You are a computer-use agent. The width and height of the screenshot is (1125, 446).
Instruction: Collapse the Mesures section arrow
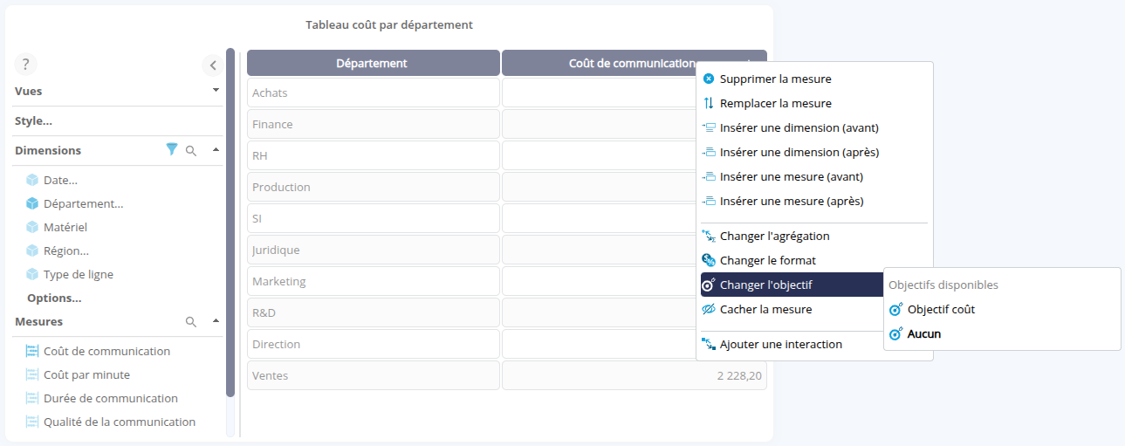216,321
